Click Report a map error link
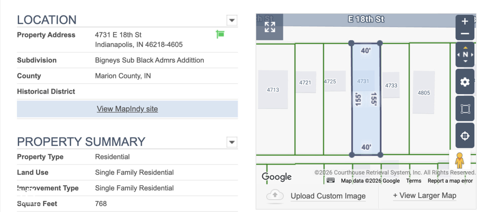This screenshot has width=493, height=212. coord(450,181)
